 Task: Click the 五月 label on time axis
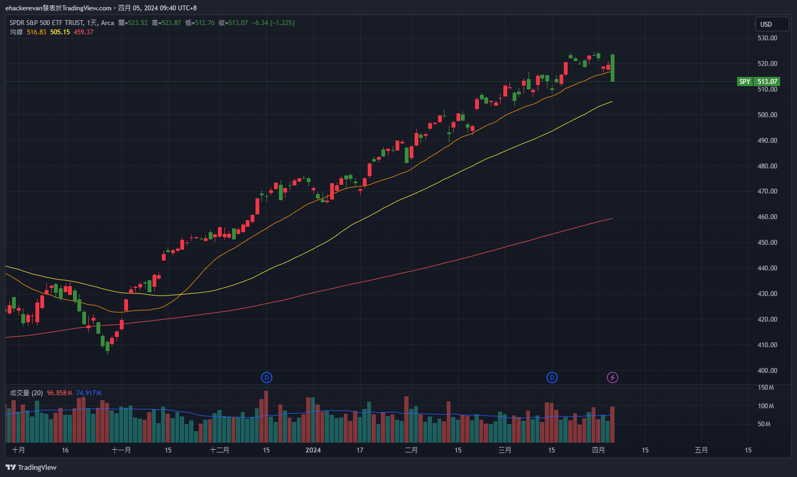(x=701, y=450)
